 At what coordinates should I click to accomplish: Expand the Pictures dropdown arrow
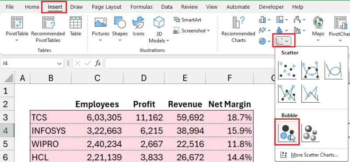coord(101,40)
